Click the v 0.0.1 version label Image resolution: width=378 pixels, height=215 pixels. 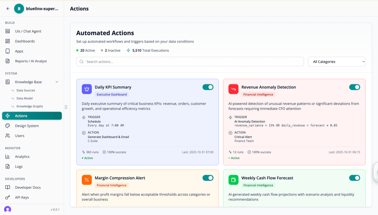click(55, 210)
